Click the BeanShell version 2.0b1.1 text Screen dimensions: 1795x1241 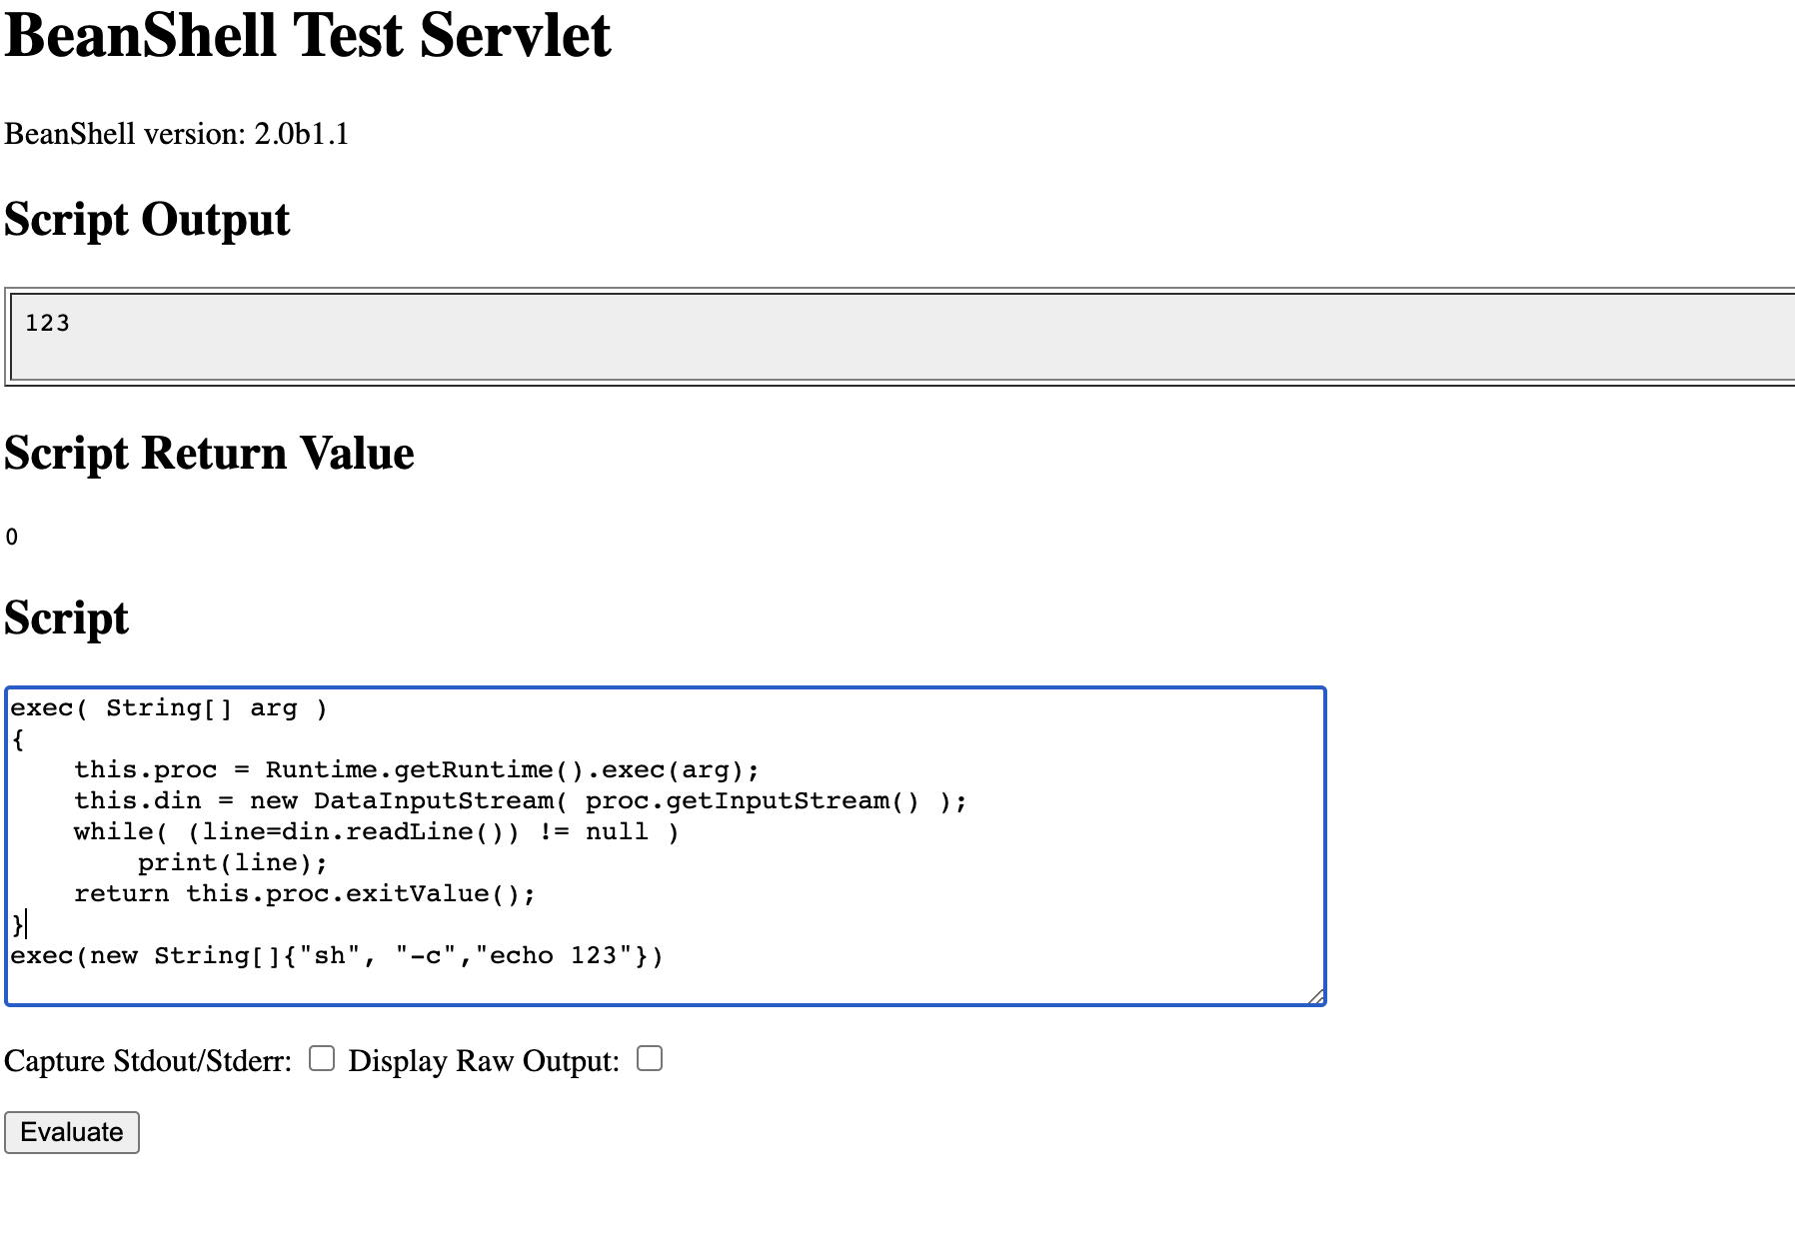point(177,134)
